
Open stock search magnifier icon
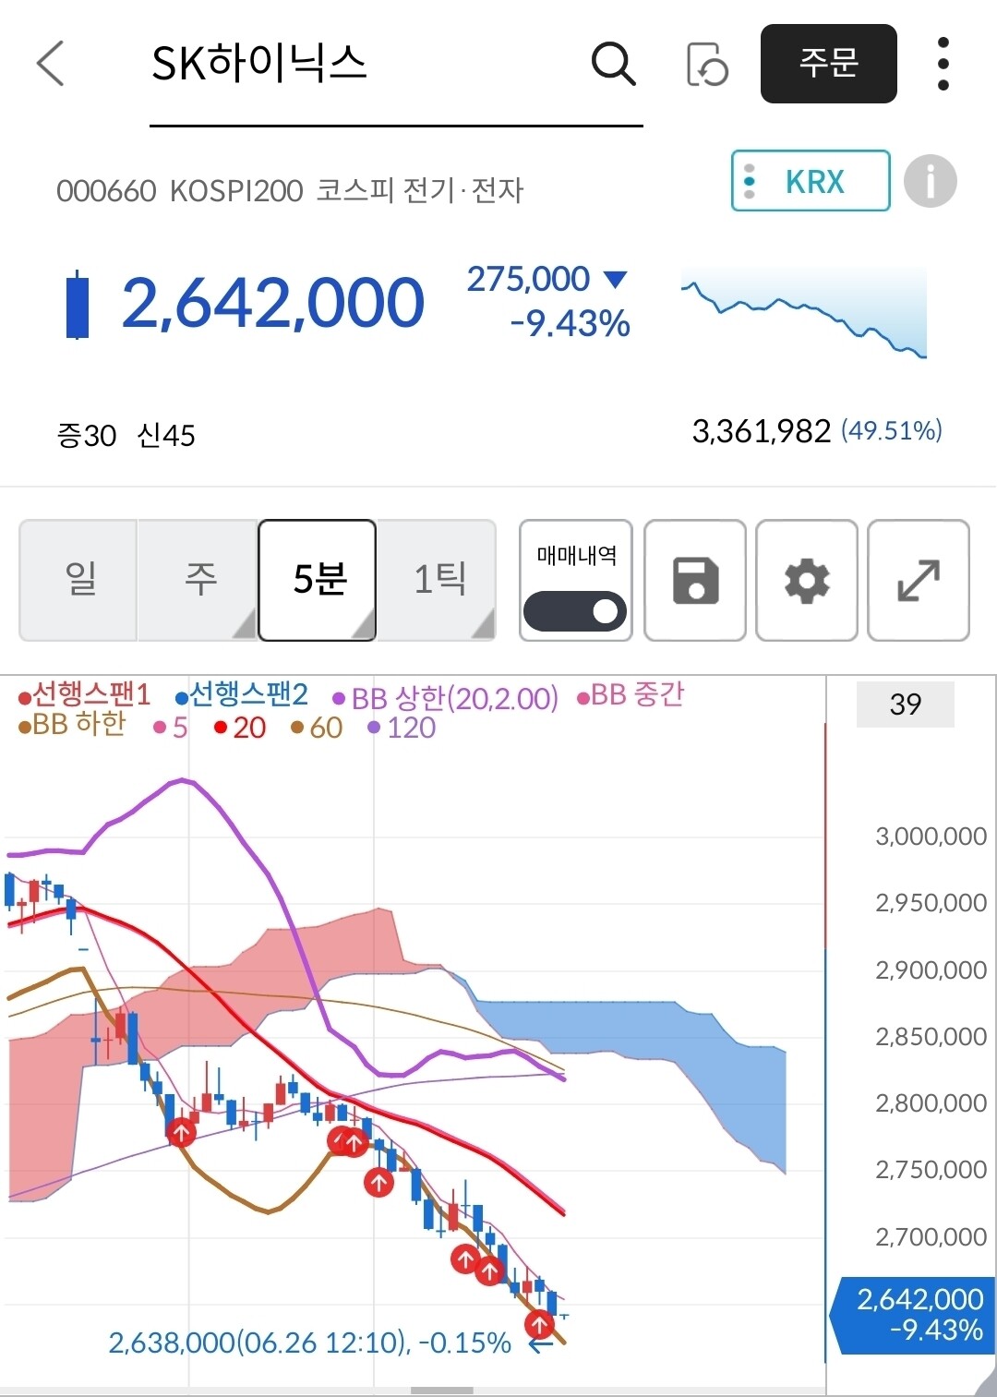(x=613, y=64)
